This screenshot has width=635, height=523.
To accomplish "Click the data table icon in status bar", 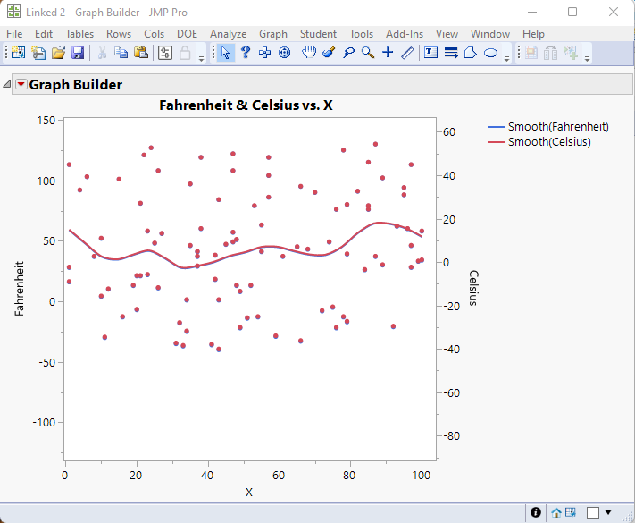I will (571, 512).
